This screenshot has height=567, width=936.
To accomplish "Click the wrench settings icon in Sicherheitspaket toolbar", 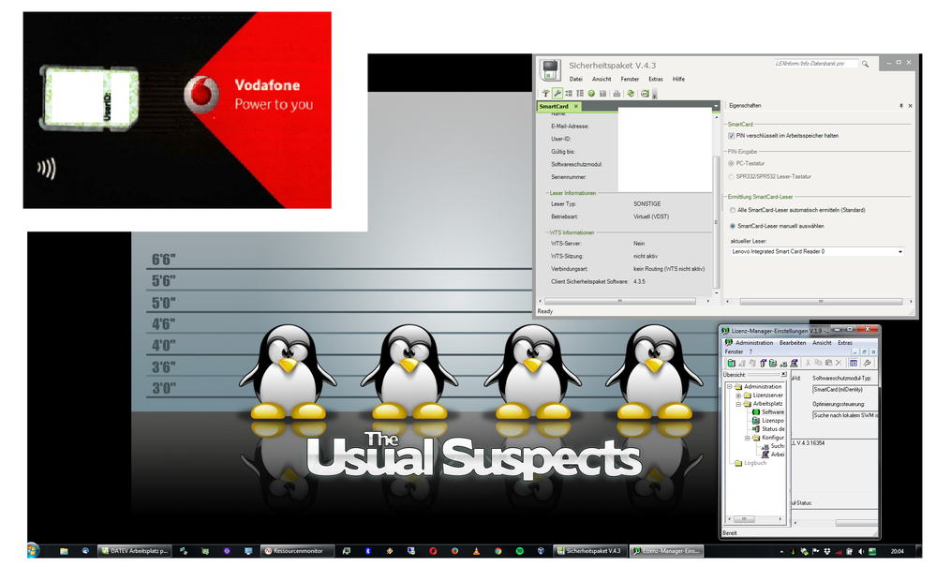I will click(557, 94).
